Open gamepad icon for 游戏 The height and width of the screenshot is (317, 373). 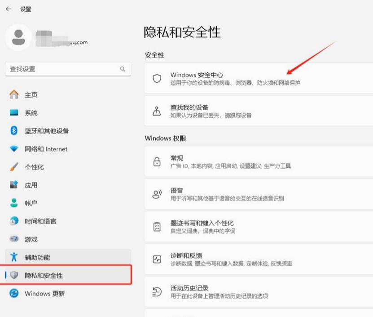[14, 239]
